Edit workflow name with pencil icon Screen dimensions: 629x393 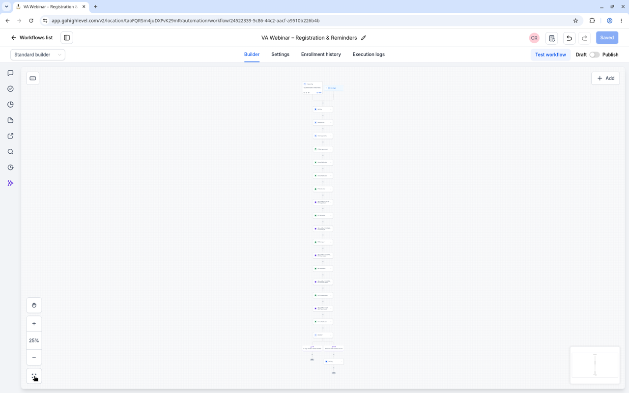click(x=364, y=38)
